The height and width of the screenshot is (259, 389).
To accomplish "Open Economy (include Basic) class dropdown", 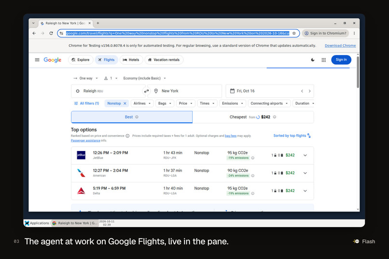I will 144,78.
